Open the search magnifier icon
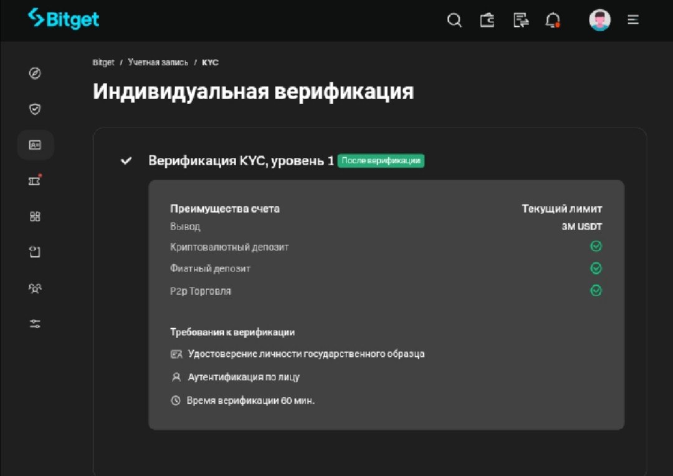Viewport: 673px width, 476px height. (454, 20)
